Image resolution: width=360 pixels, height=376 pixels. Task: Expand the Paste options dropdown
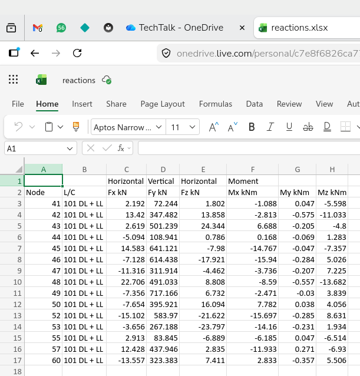(61, 127)
